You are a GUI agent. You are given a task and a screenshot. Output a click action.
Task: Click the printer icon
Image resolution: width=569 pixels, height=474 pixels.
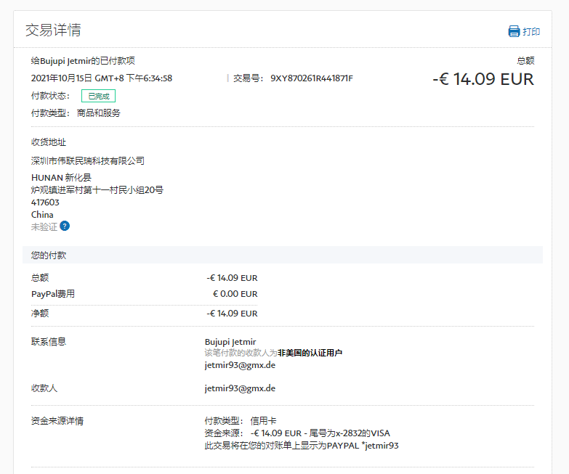tap(514, 31)
